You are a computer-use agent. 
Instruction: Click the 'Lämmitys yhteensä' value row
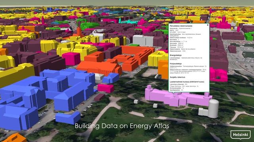pos(179,84)
